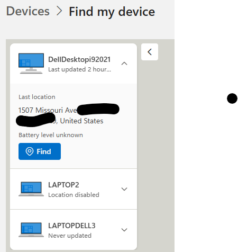Click the black location dot on map

point(232,98)
